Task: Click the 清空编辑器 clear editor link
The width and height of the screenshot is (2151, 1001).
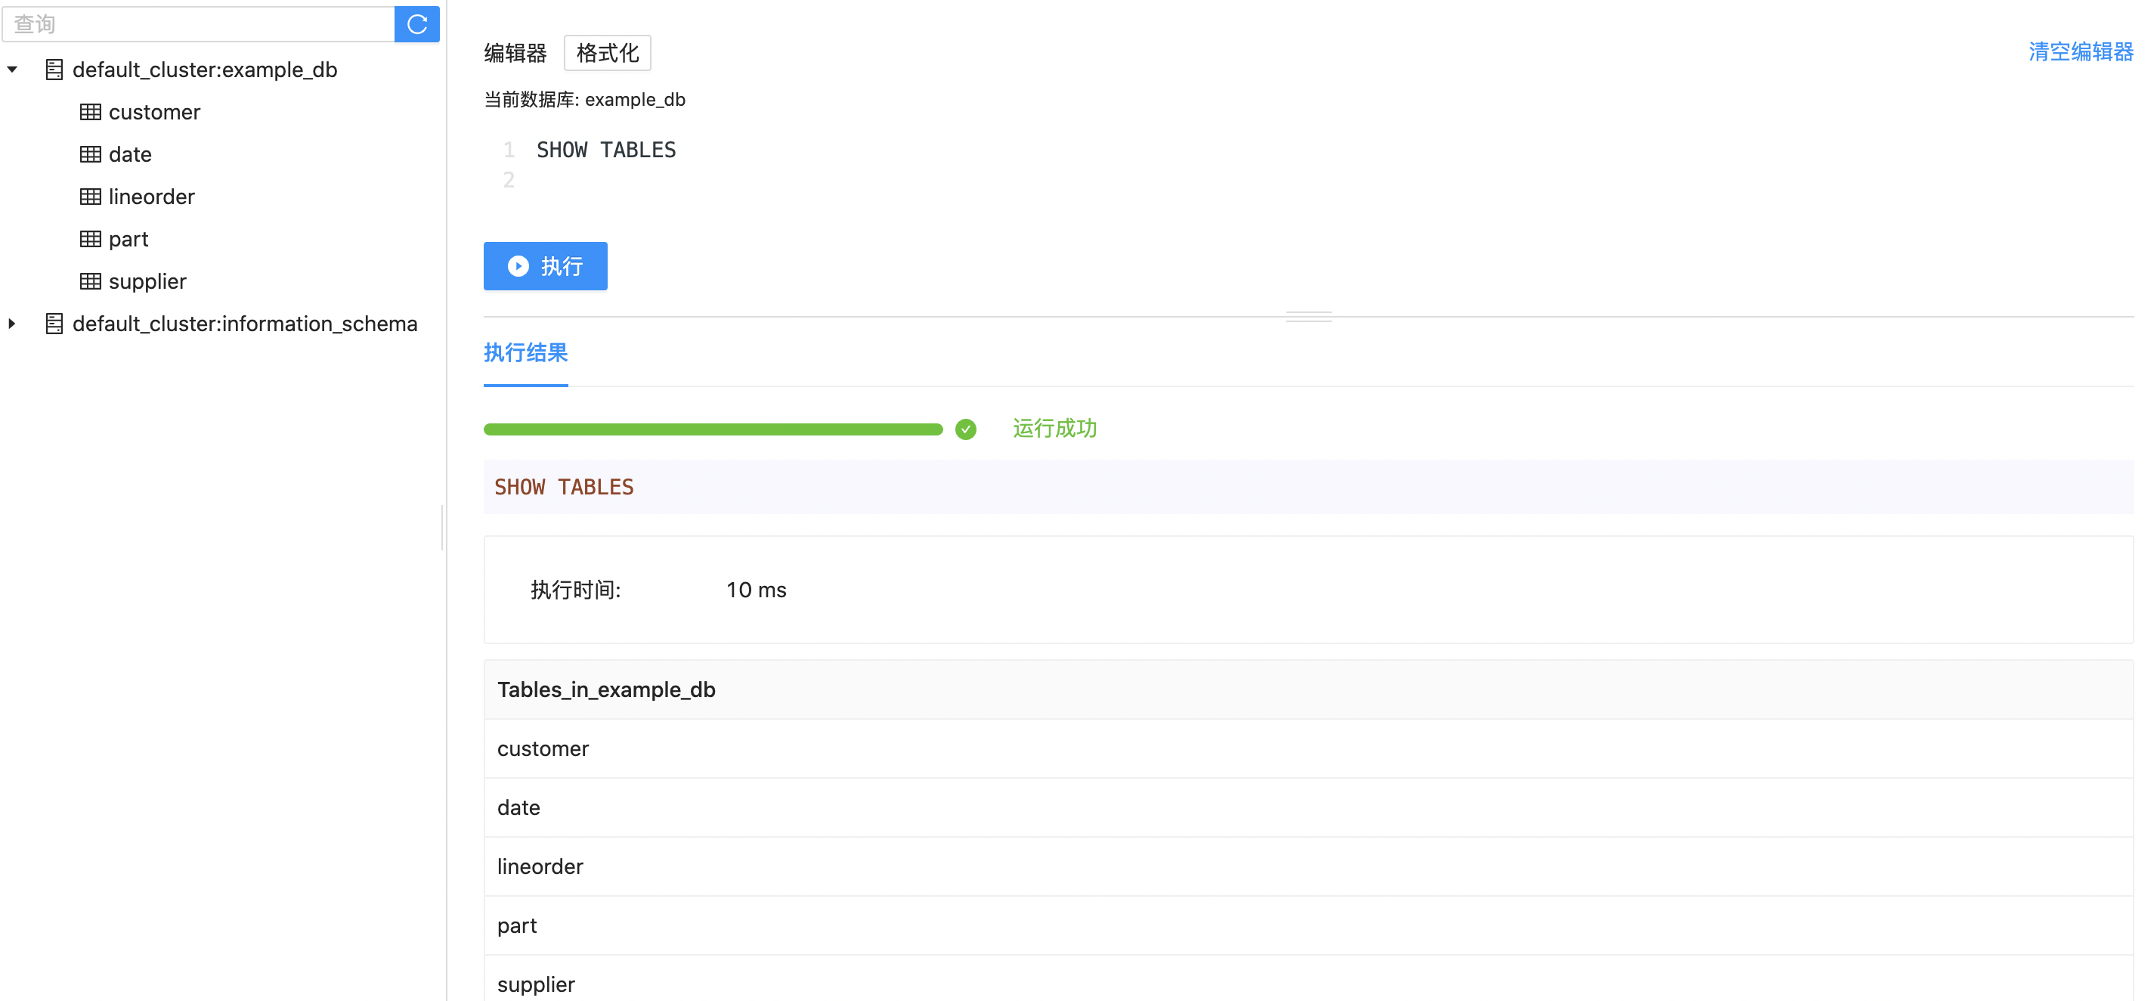Action: [x=2080, y=52]
